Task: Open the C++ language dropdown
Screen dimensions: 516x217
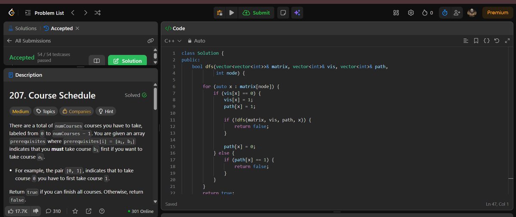Action: tap(173, 41)
